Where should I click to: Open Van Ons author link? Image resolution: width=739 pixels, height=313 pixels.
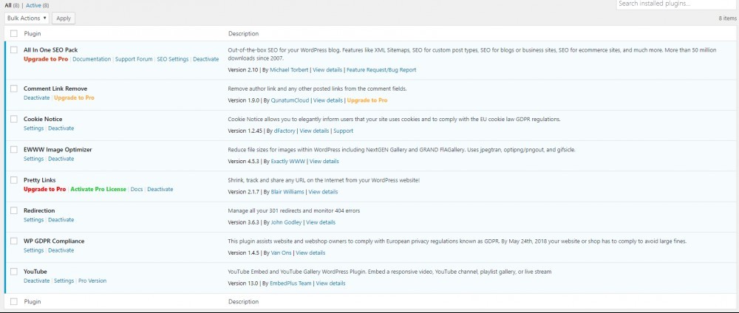(x=282, y=252)
